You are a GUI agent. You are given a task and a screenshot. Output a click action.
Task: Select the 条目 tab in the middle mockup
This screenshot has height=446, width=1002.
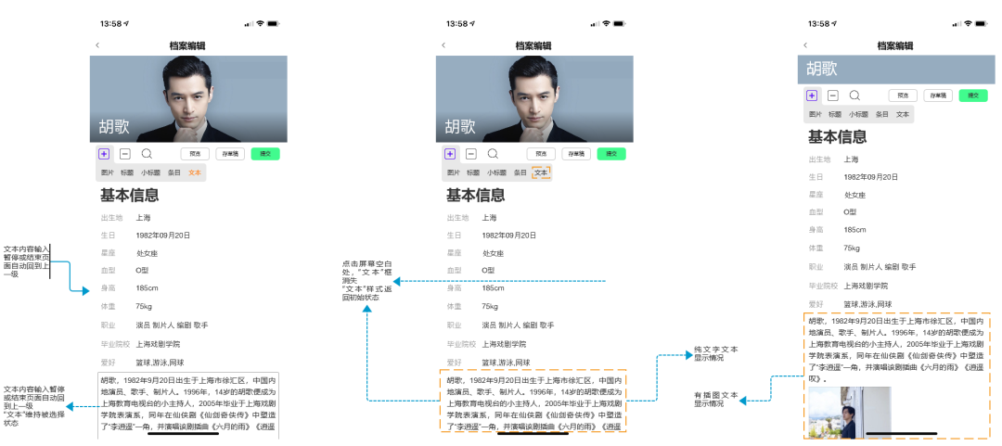point(520,173)
